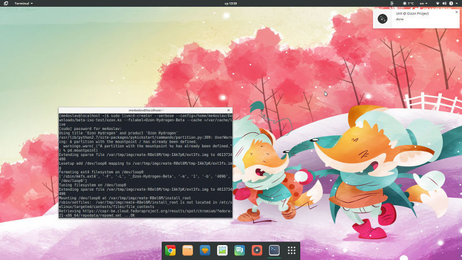Focus the Terminal icon in the dock
The image size is (462, 260).
(274, 250)
